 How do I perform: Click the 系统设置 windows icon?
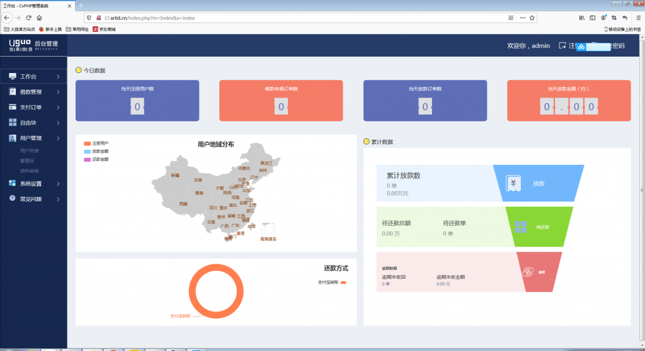point(13,184)
